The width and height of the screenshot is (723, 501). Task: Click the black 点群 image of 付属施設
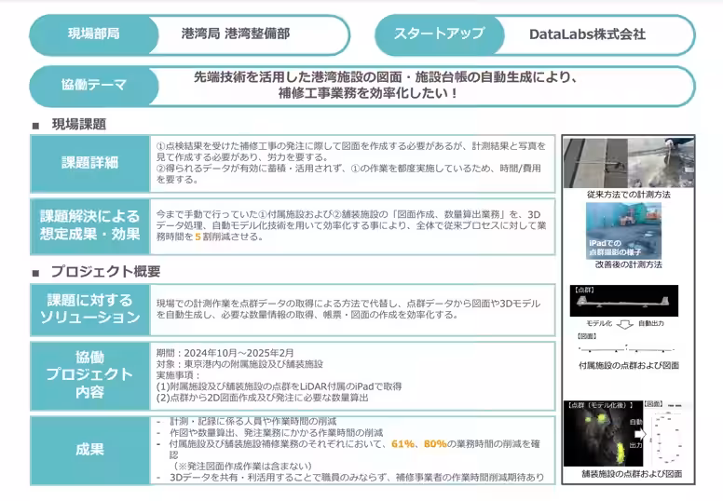(623, 301)
